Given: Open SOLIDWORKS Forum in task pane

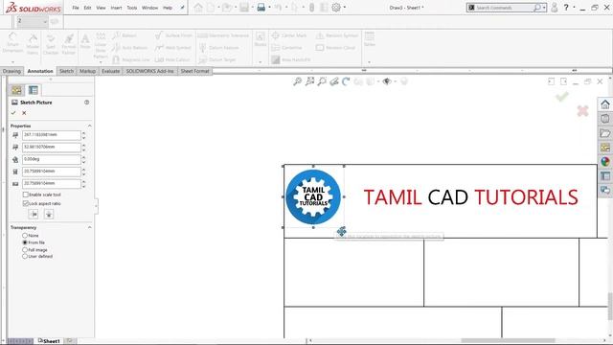Looking at the screenshot, I should coord(605,190).
